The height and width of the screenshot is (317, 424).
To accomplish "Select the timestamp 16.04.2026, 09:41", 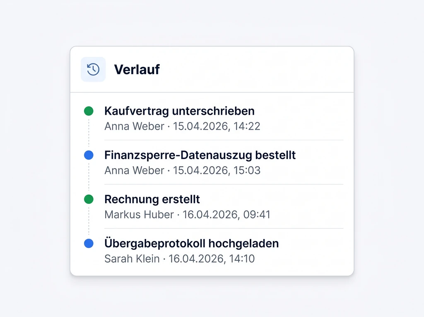I will (x=226, y=215).
